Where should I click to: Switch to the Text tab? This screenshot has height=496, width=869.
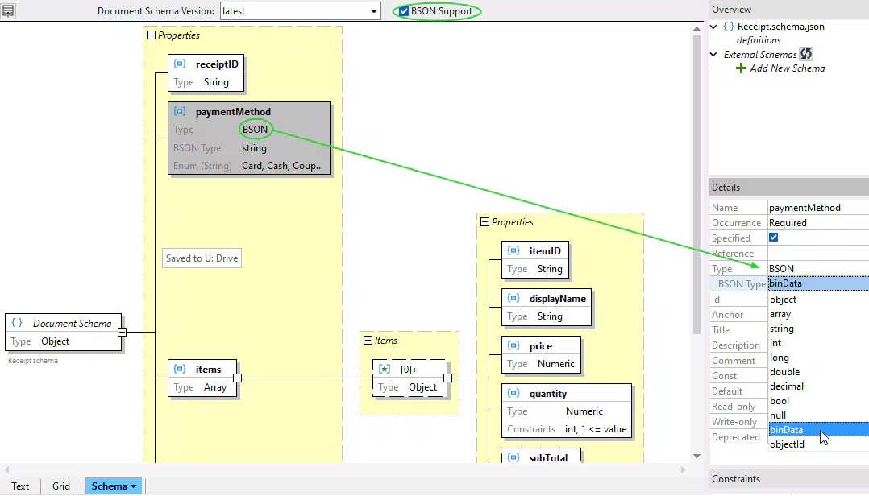[x=20, y=486]
